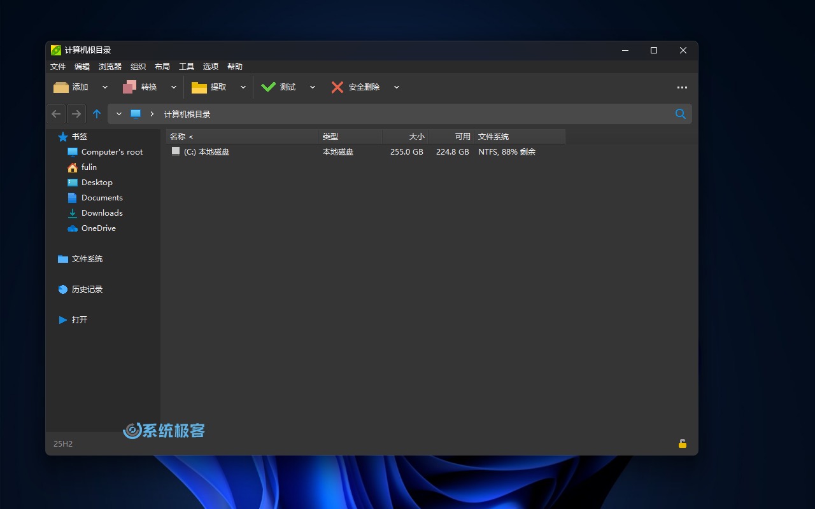The image size is (815, 509).
Task: Expand the dropdown arrow next to 添加
Action: [x=105, y=87]
